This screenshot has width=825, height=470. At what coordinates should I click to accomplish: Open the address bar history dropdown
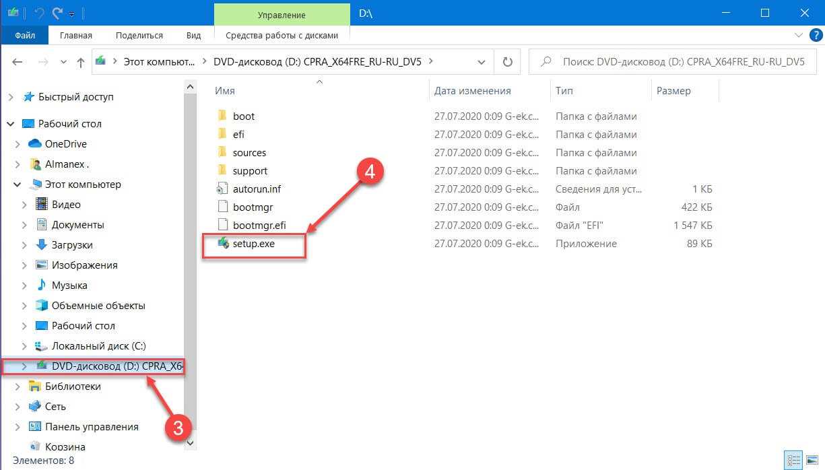pyautogui.click(x=482, y=62)
